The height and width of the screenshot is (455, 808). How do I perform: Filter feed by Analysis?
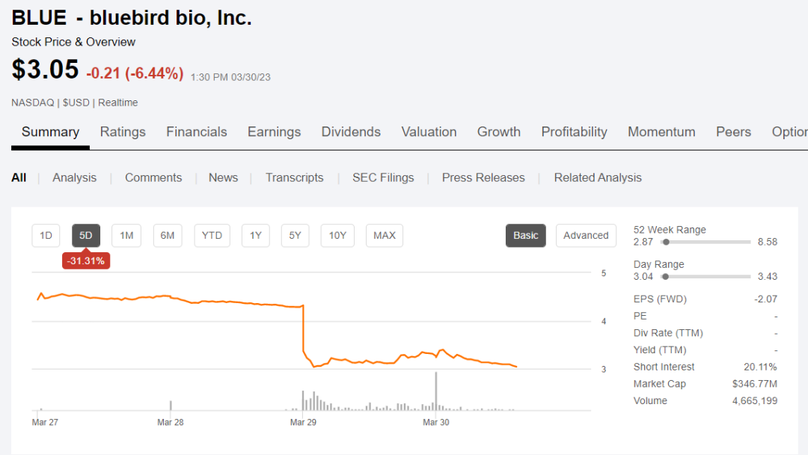[74, 178]
